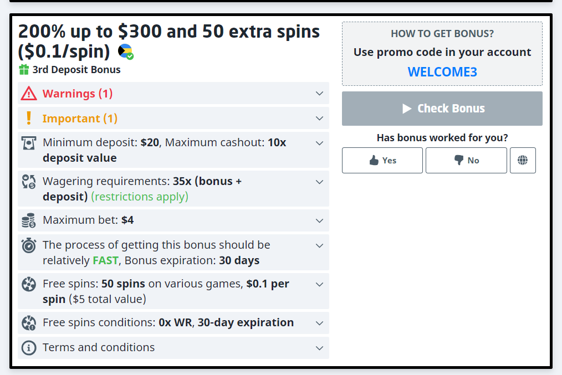Click the Terms and conditions info icon

pyautogui.click(x=29, y=348)
